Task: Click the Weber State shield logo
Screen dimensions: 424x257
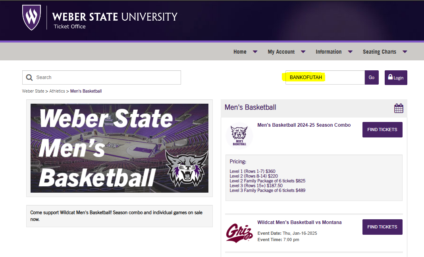Action: pos(31,17)
